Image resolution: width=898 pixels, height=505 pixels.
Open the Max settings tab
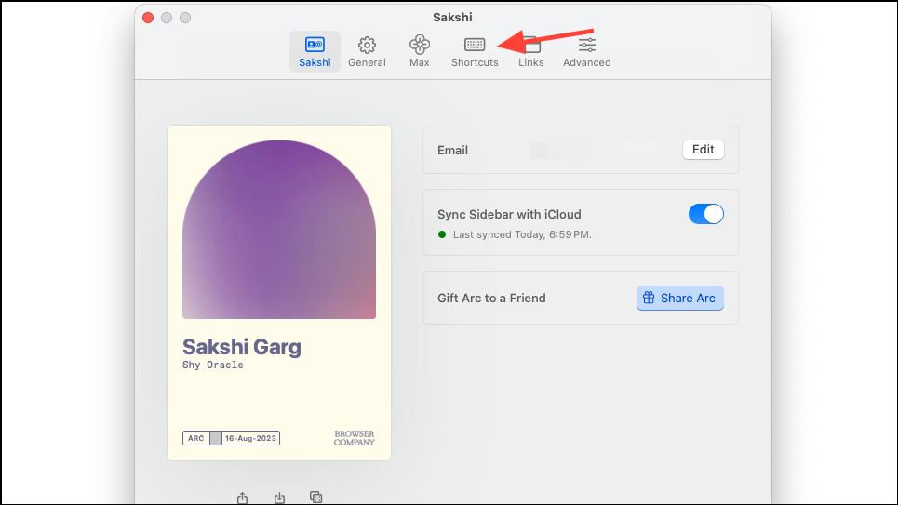click(x=419, y=51)
